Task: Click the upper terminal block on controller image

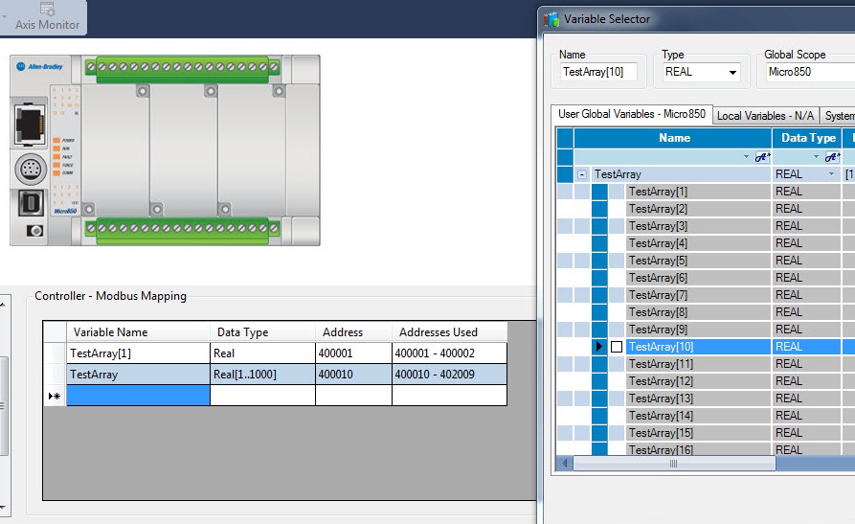Action: pyautogui.click(x=183, y=69)
